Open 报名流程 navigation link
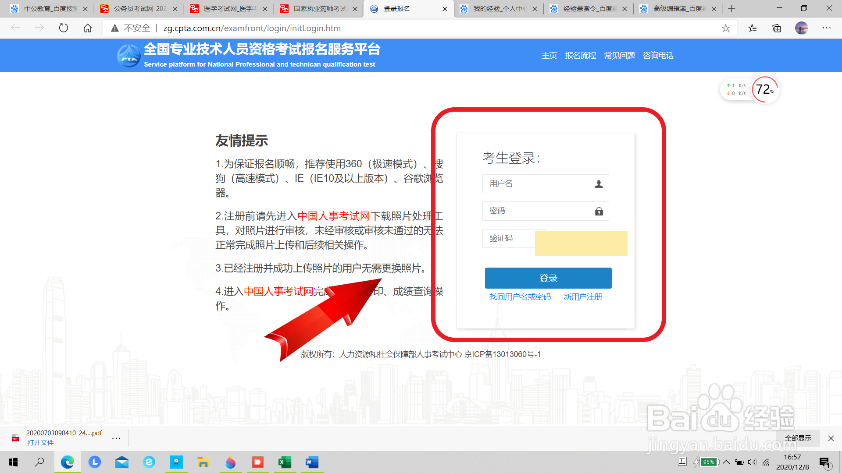 tap(581, 56)
